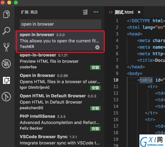Open the Source Control view
This screenshot has width=165, height=147.
pos(6,47)
